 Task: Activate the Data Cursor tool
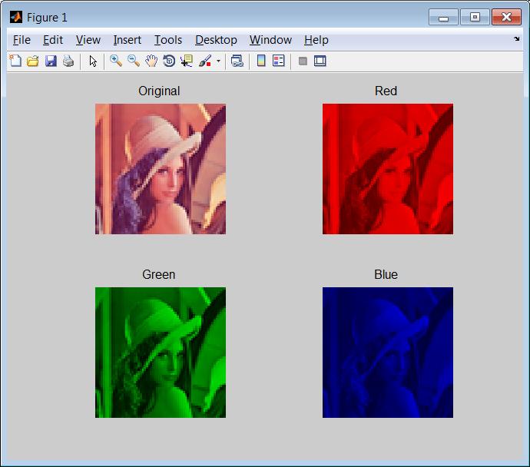(x=187, y=61)
